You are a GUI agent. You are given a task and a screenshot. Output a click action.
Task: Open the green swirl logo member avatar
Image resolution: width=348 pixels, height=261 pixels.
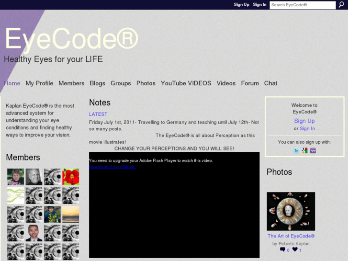click(15, 195)
